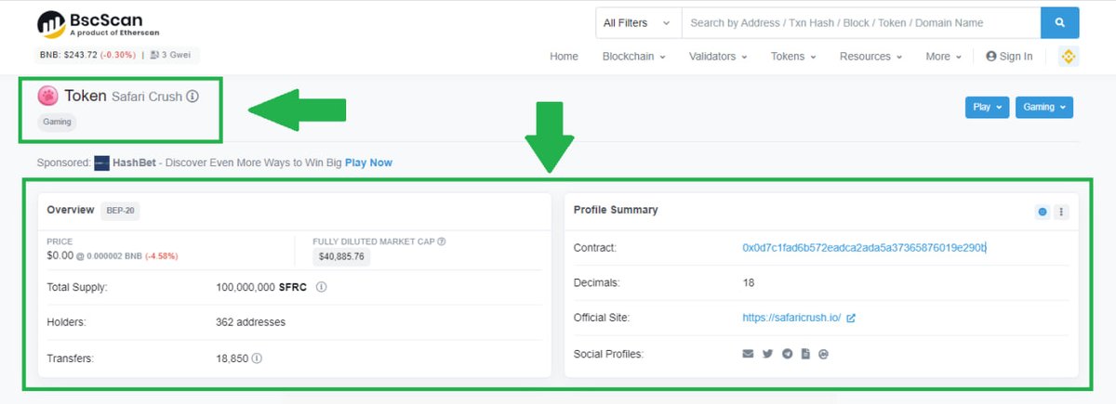Click the help icon beside Fully Diluted Market Cap
The width and height of the screenshot is (1116, 404).
(442, 241)
